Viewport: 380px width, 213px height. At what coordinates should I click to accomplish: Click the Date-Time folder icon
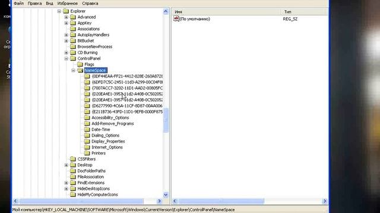tap(87, 130)
